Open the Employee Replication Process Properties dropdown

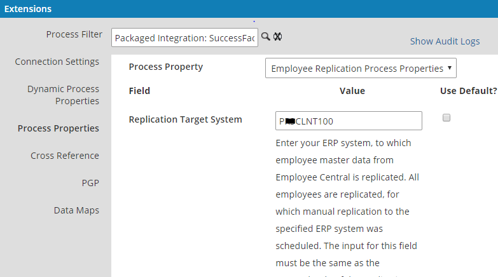[361, 68]
